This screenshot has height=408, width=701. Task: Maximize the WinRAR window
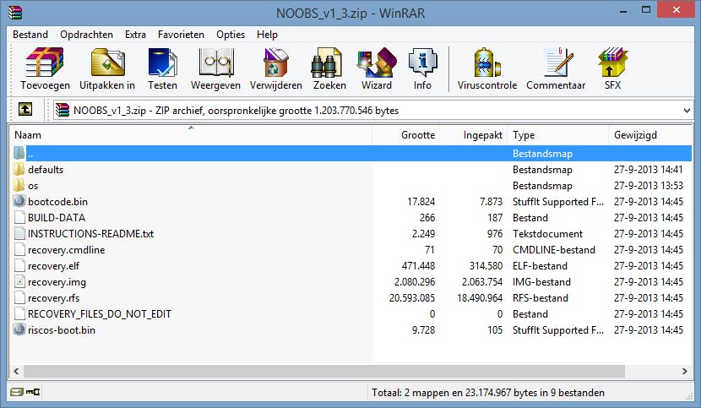(646, 9)
